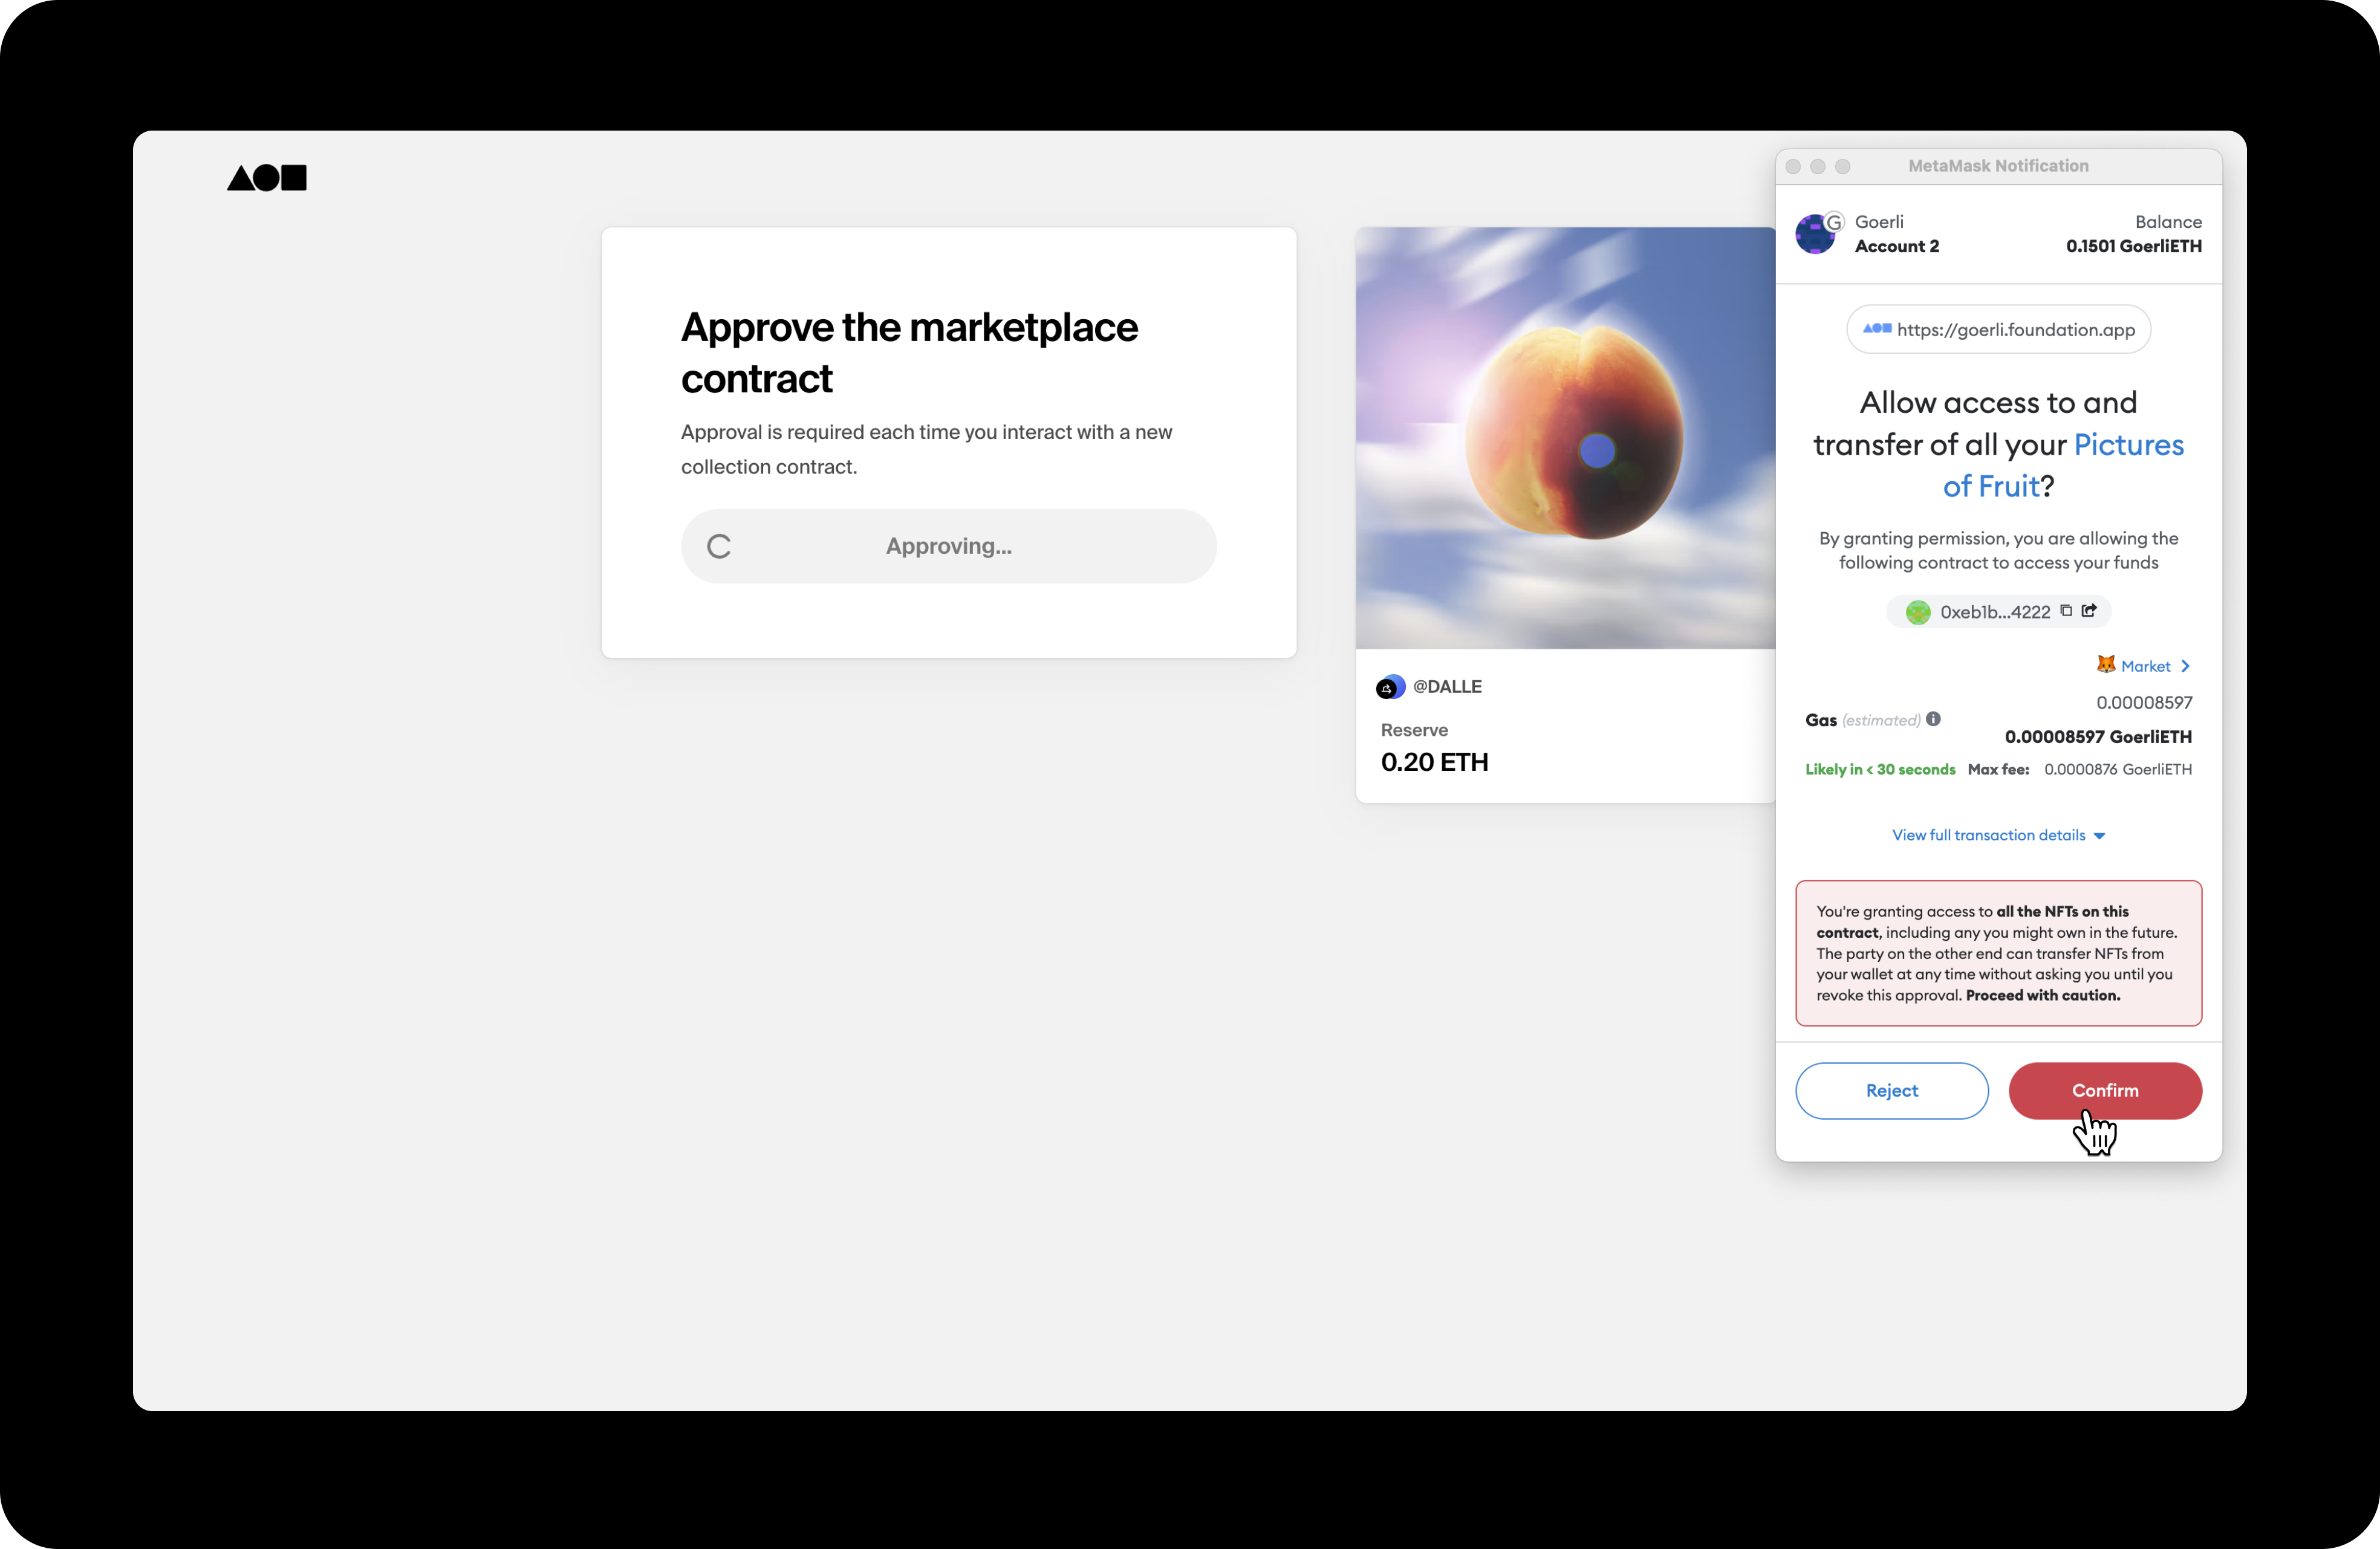Click the @DALLE username link
Screen dimensions: 2380x1549
pos(1447,686)
